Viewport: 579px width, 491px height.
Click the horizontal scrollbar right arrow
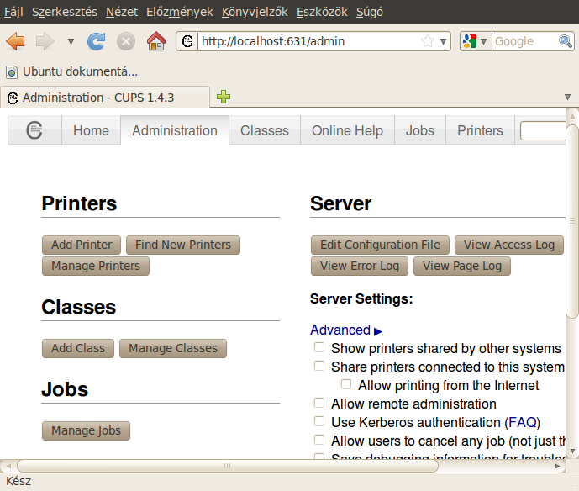pos(558,466)
